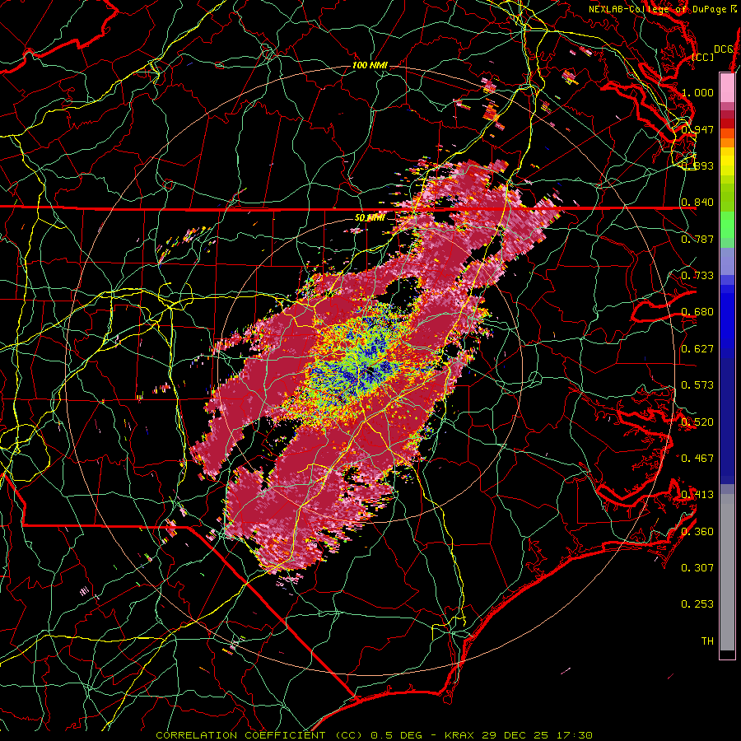Click the 100 NMI range ring label

point(370,65)
